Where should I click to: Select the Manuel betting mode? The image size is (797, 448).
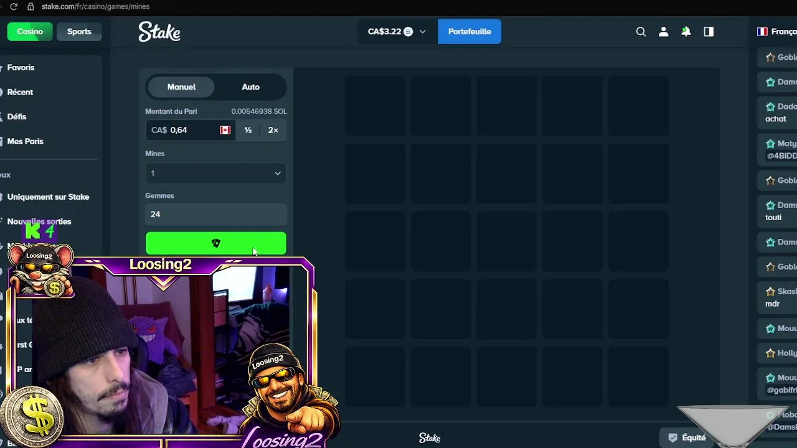point(181,87)
